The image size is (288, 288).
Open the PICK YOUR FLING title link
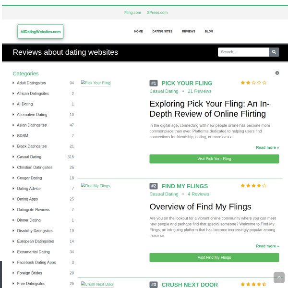(187, 83)
